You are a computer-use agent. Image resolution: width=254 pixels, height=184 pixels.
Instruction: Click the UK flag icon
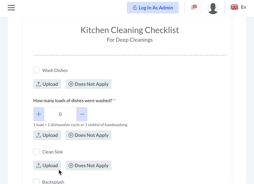click(x=234, y=7)
